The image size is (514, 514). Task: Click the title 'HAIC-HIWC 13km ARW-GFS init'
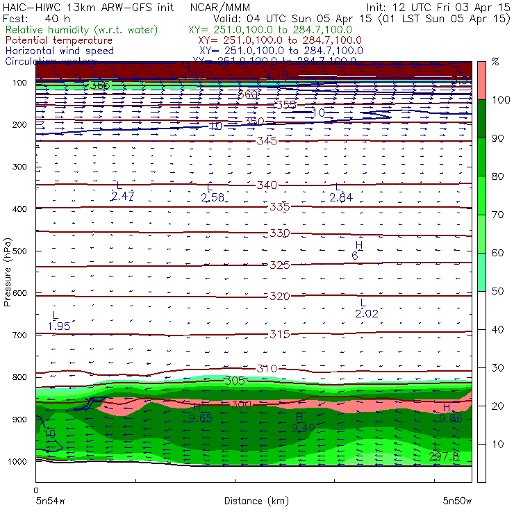(88, 7)
